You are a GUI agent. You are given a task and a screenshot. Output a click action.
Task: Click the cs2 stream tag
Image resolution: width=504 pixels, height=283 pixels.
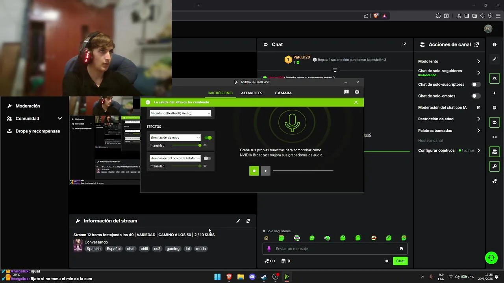157,249
